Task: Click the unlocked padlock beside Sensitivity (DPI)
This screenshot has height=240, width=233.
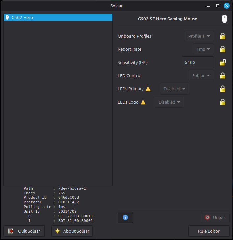Action: click(x=223, y=62)
